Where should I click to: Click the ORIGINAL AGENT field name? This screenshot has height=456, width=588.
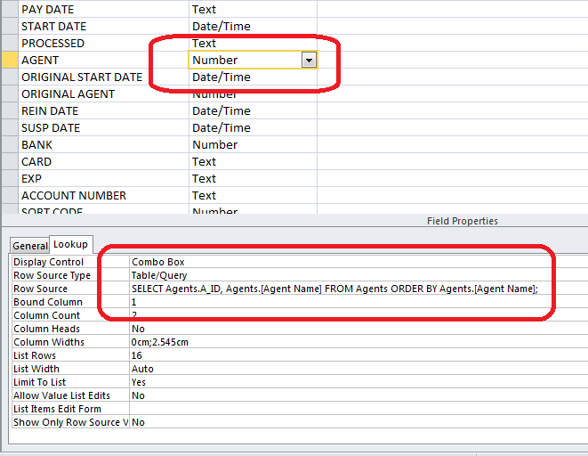tap(68, 94)
